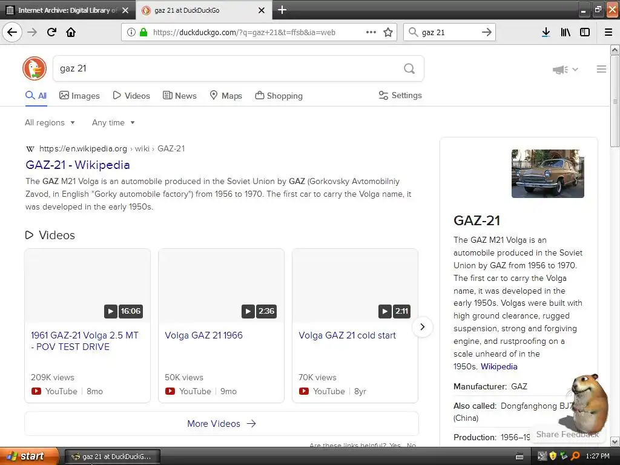Open page actions three-dot menu
Viewport: 620px width, 465px height.
point(371,33)
